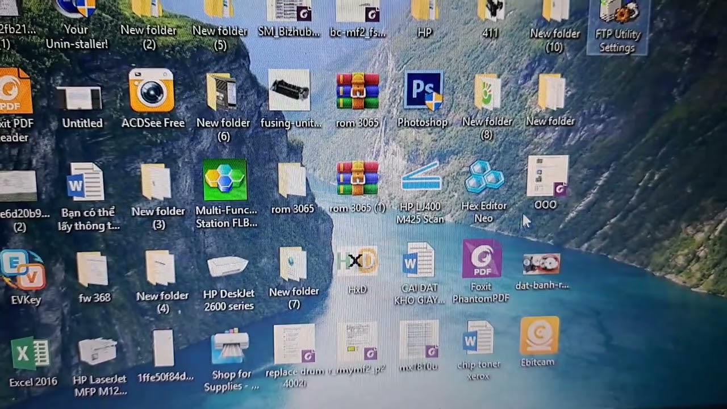
Task: Click the 'New folder (5)' label
Action: 220,37
